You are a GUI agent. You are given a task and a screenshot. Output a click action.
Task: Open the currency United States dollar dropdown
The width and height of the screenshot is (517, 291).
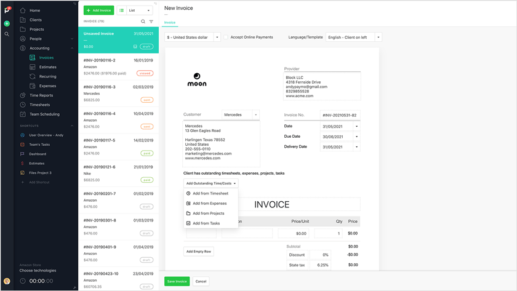click(x=193, y=38)
